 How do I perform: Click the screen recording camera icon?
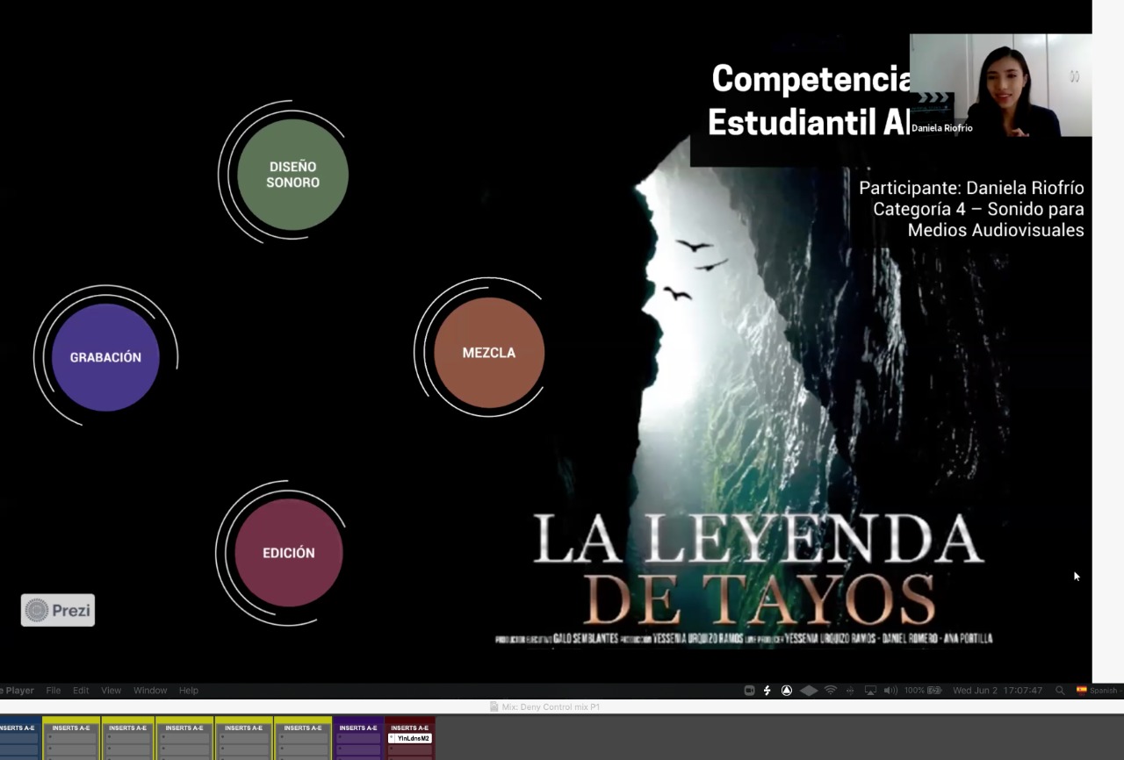[749, 691]
